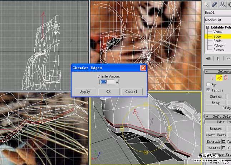Click the Insert Vertex button
The width and height of the screenshot is (231, 165).
[x=216, y=135]
